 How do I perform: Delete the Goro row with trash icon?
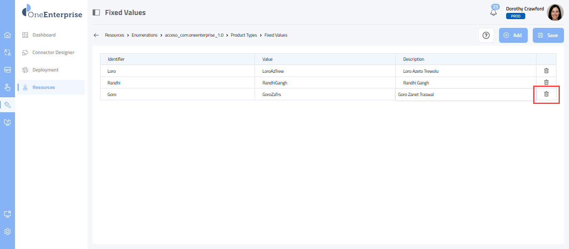(x=546, y=94)
